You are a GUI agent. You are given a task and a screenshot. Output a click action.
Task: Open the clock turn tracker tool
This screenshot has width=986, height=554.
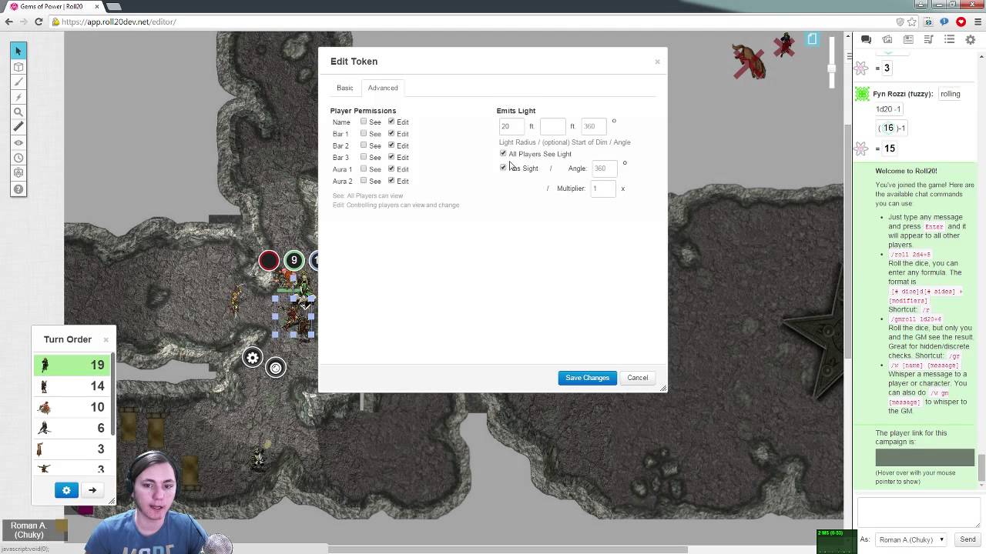click(x=18, y=158)
